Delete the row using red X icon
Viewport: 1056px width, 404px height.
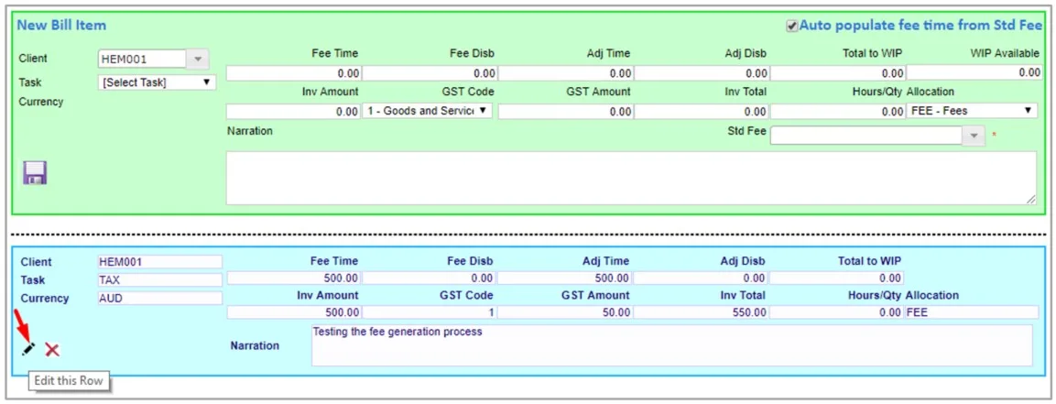pyautogui.click(x=52, y=349)
